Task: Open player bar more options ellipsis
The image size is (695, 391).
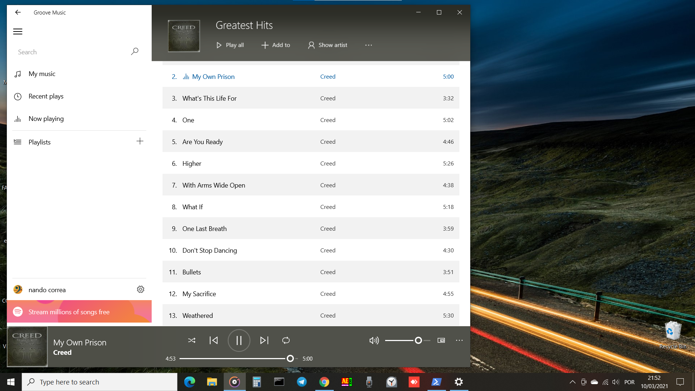Action: click(x=459, y=340)
